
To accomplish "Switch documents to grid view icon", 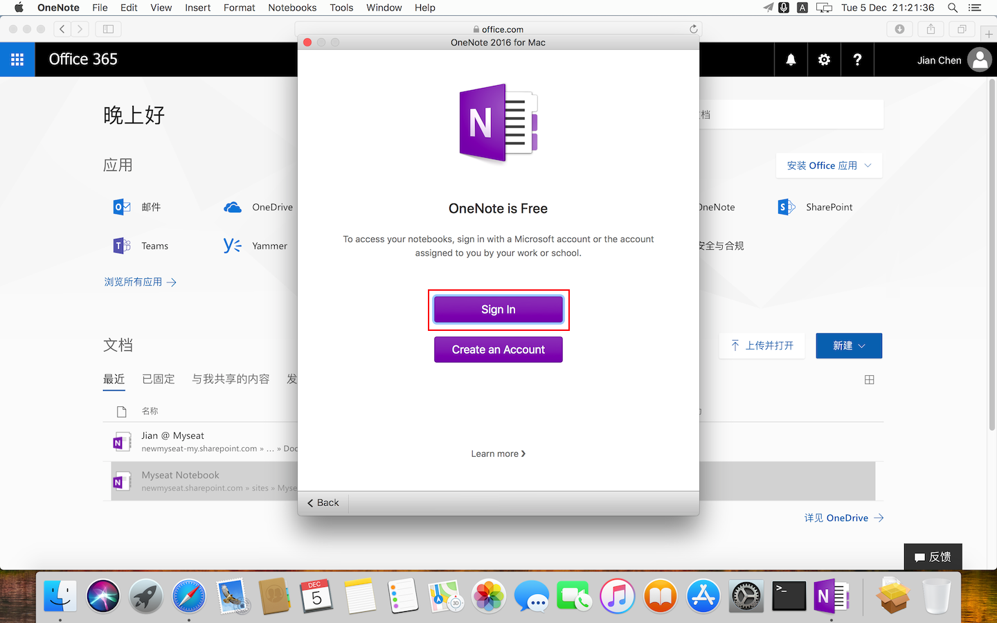I will (870, 379).
